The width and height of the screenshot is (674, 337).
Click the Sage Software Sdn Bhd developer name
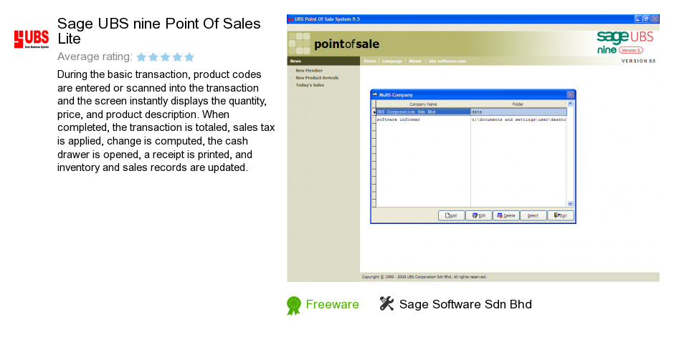[465, 304]
